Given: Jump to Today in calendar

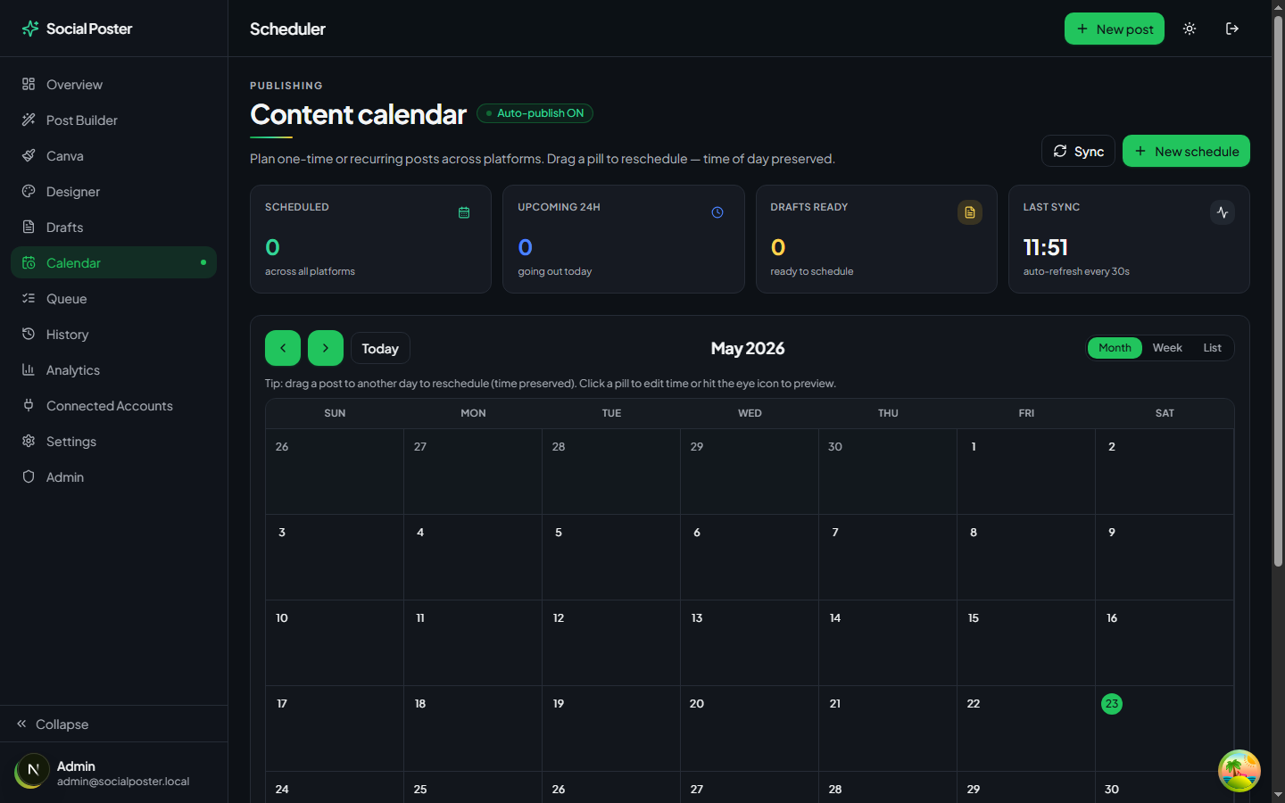Looking at the screenshot, I should [380, 348].
